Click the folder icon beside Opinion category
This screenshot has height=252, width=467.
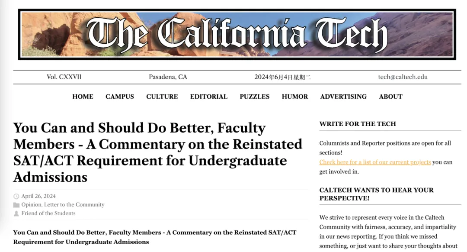pos(16,205)
